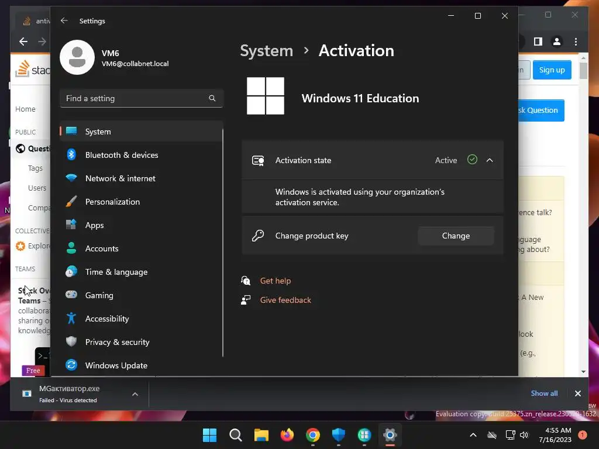Collapse the Activation state section chevron
This screenshot has height=449, width=599.
490,160
